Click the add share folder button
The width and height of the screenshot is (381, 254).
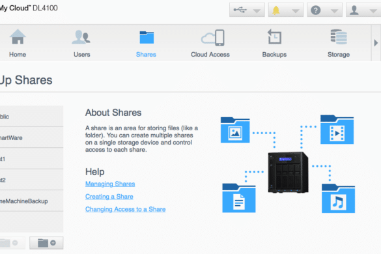(x=46, y=242)
